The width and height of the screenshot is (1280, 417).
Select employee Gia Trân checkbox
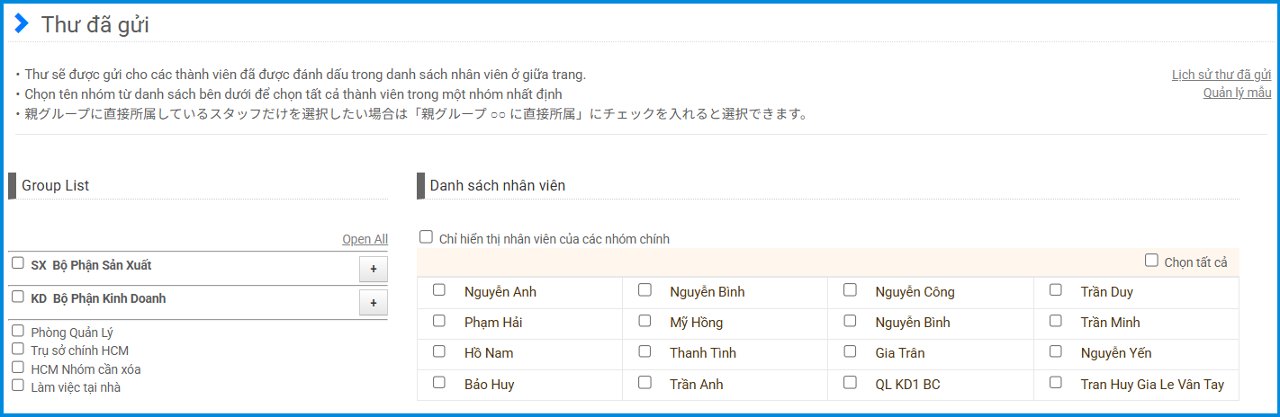850,351
